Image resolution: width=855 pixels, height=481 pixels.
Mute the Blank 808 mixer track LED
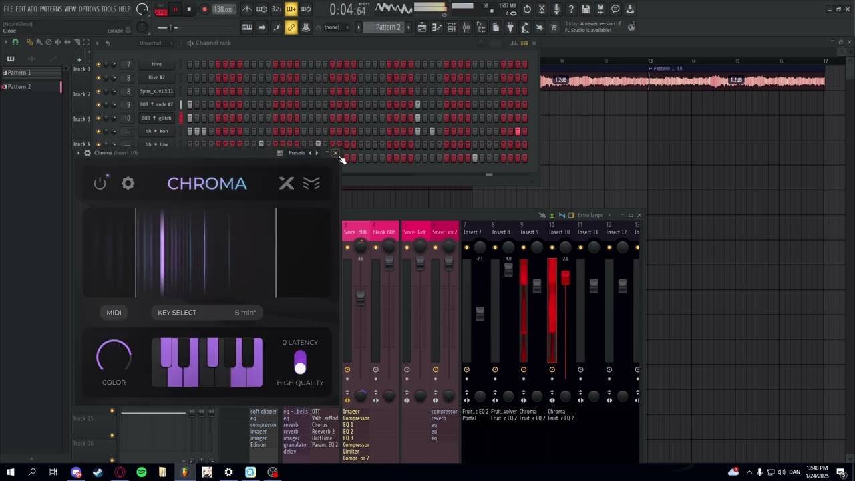tap(375, 247)
